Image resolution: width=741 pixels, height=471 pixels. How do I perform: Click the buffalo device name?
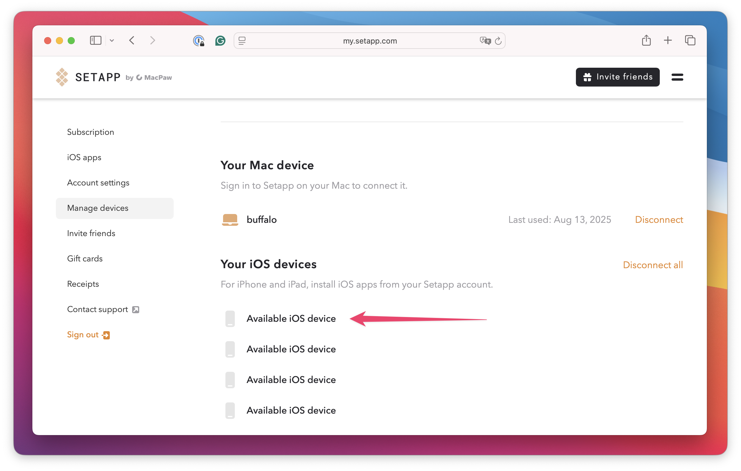pos(262,220)
